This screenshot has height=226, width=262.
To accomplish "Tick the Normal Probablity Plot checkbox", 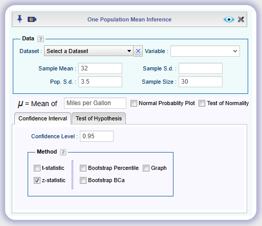I will 134,103.
